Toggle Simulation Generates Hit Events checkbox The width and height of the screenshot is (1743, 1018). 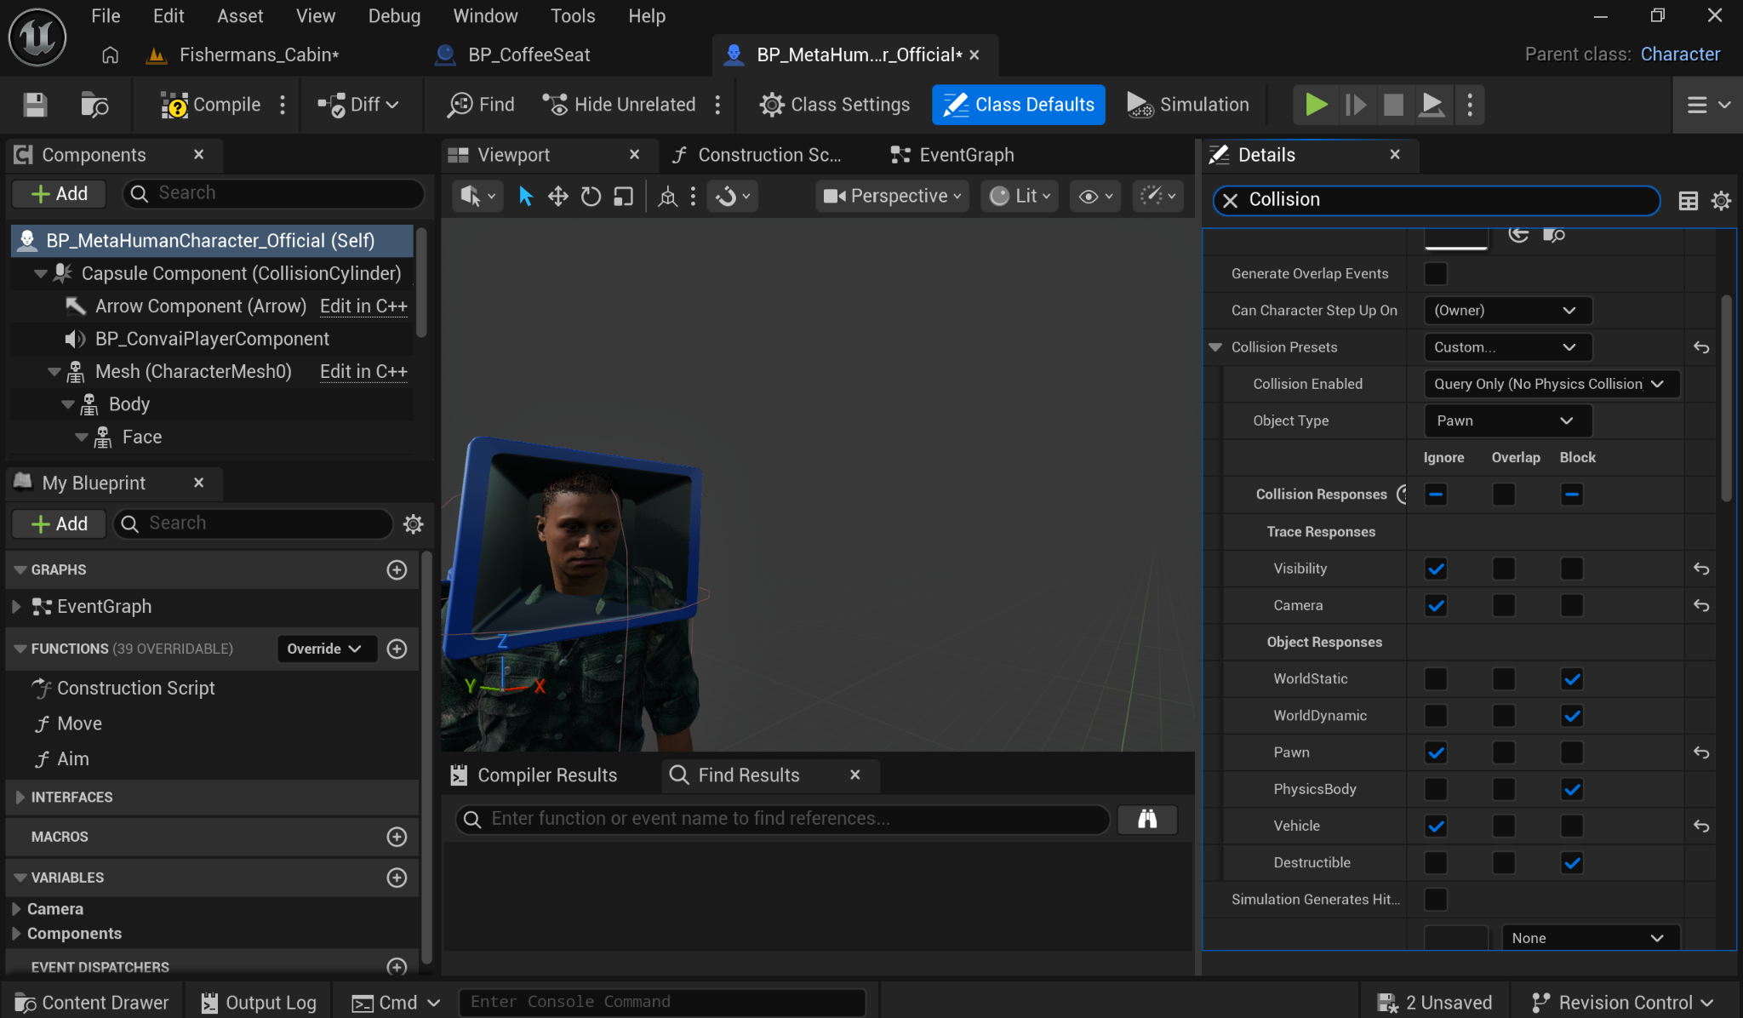1436,900
